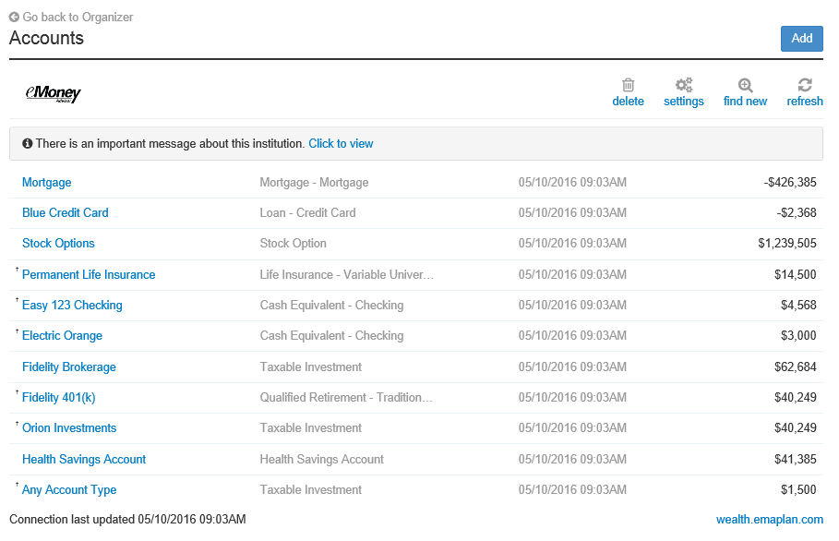Open the settings gears icon
The image size is (839, 541).
[684, 85]
